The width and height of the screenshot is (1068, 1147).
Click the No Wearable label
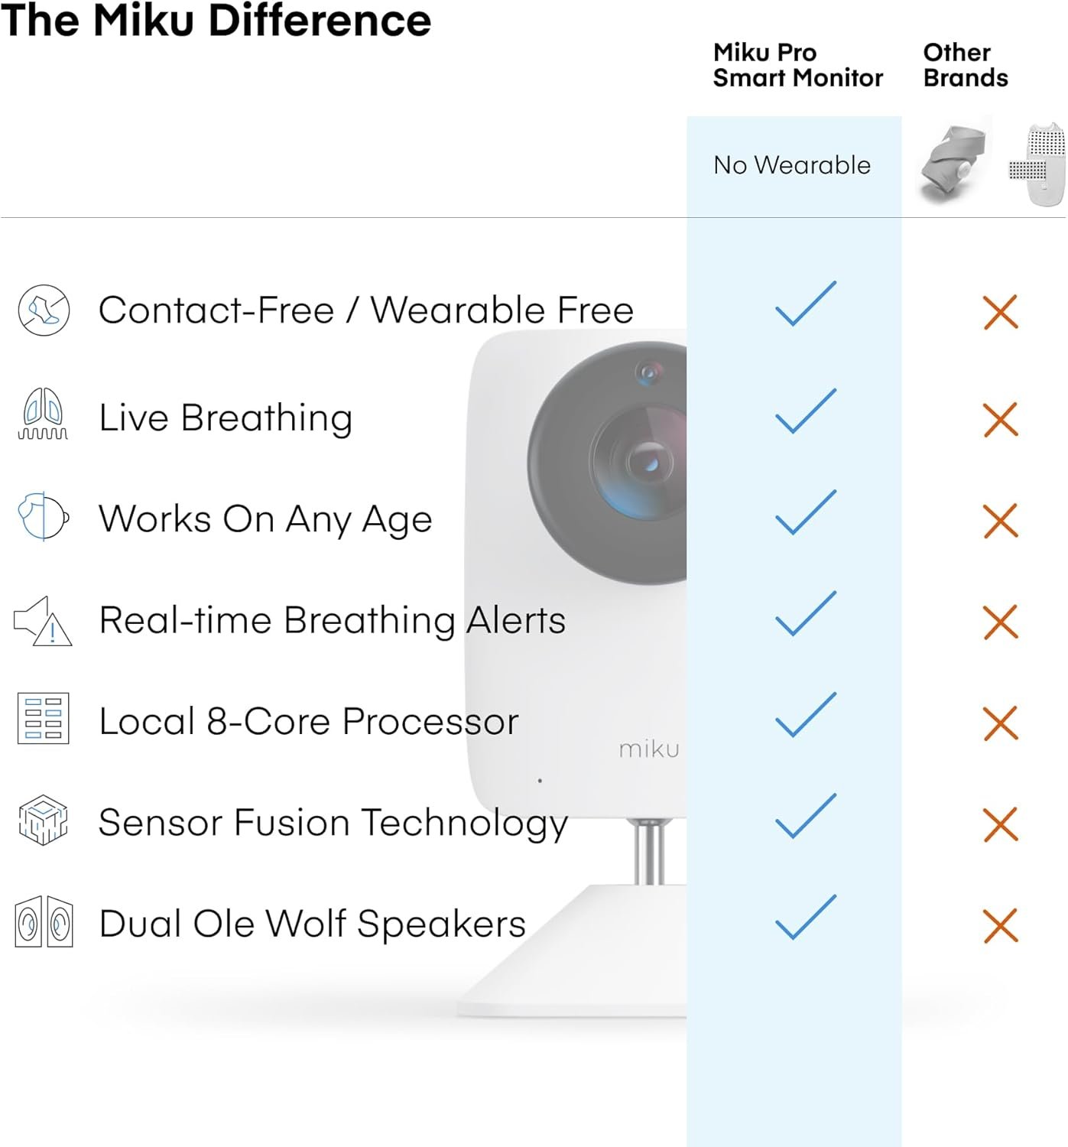click(x=791, y=165)
